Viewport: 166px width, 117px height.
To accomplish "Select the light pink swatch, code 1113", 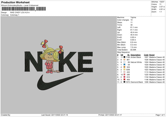I will point(124,72).
